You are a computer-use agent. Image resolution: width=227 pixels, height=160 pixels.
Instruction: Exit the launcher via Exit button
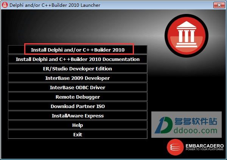pyautogui.click(x=78, y=134)
